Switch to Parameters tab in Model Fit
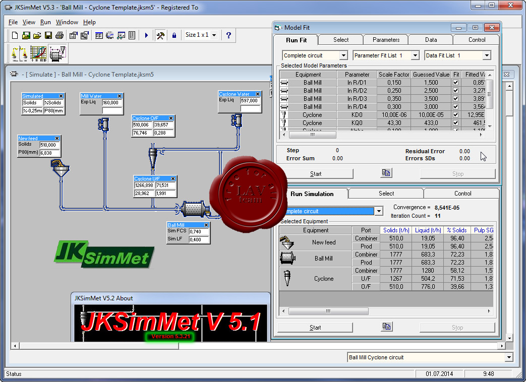Screen dimensions: 526x382 (386, 40)
